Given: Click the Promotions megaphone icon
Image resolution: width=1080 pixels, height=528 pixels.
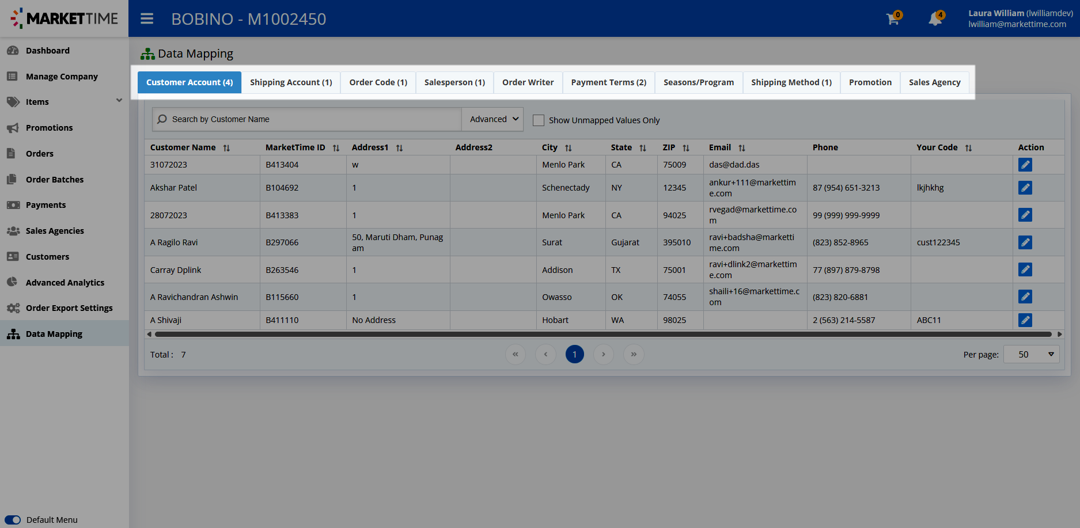Looking at the screenshot, I should point(13,128).
